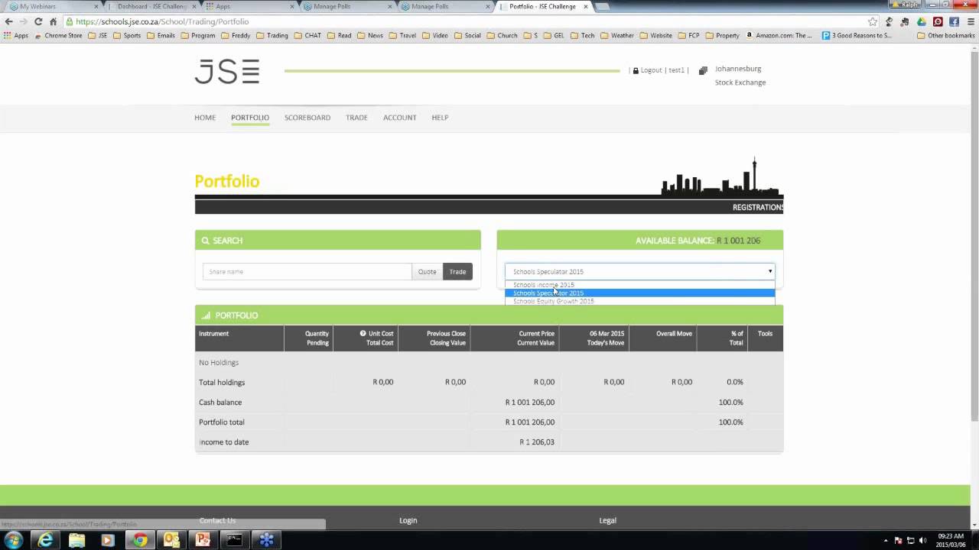Click the padlock icon beside Logout
The width and height of the screenshot is (979, 550).
point(636,70)
